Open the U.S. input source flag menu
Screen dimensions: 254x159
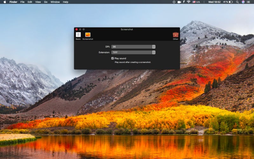[196, 2]
